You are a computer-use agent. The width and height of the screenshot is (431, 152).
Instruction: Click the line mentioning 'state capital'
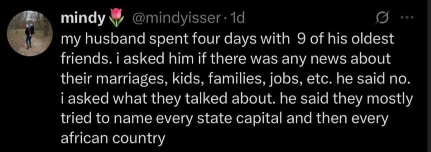[x=224, y=119]
